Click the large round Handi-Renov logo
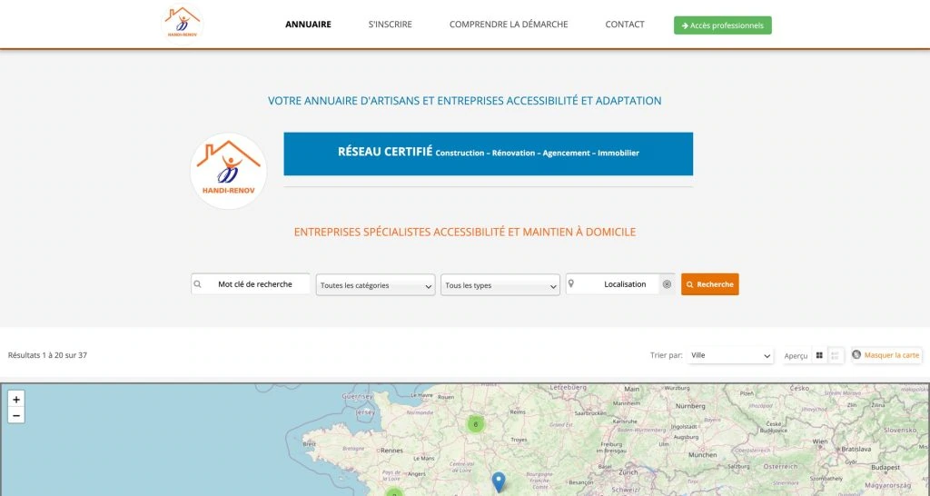This screenshot has width=930, height=496. (228, 171)
